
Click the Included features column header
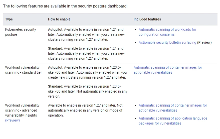click(x=147, y=19)
